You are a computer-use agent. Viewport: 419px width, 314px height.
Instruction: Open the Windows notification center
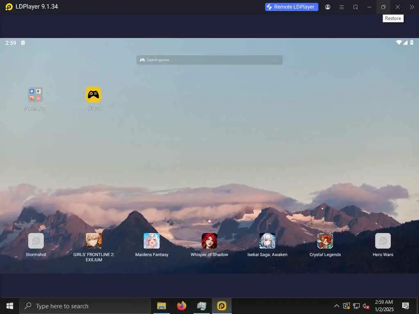tap(405, 306)
